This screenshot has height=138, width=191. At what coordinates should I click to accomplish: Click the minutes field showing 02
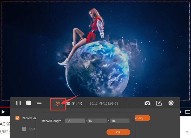pos(97,121)
